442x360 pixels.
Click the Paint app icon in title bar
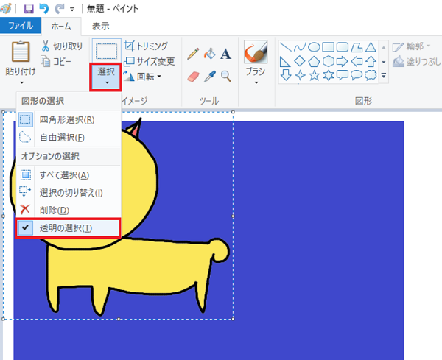[x=6, y=8]
